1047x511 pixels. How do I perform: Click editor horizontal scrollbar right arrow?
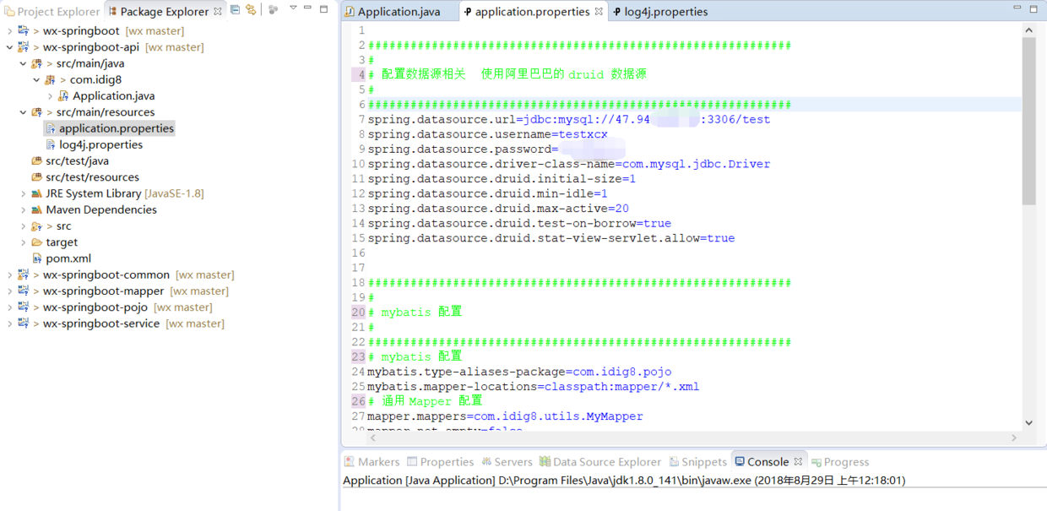click(x=1014, y=438)
